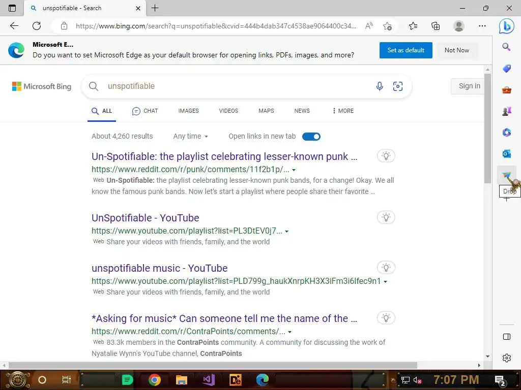This screenshot has width=521, height=390.
Task: Open insights lightbulb for the Un-Spotifiable result
Action: pyautogui.click(x=386, y=156)
